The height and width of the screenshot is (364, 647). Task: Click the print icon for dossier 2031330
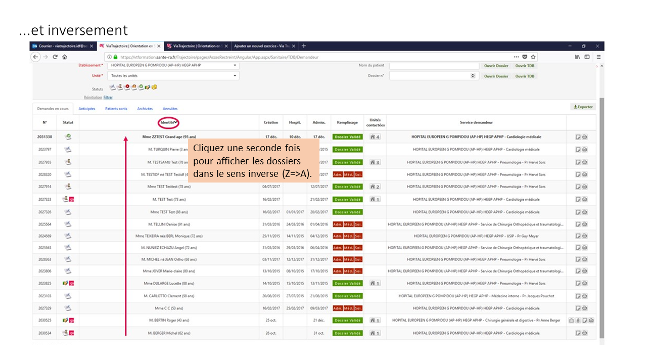(x=584, y=137)
